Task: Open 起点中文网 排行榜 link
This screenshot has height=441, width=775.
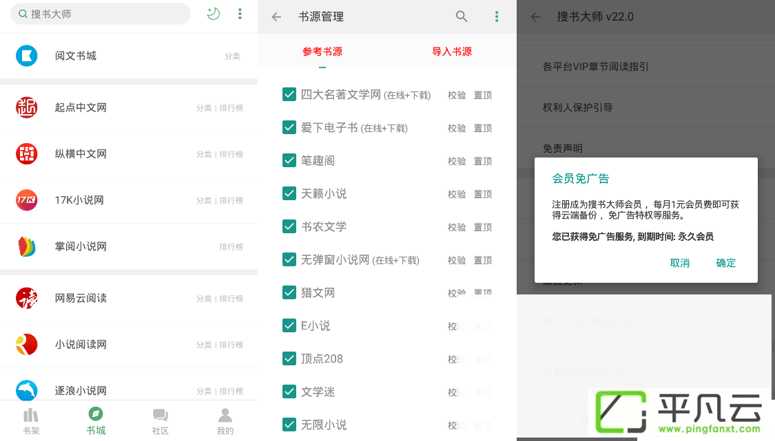Action: point(231,107)
